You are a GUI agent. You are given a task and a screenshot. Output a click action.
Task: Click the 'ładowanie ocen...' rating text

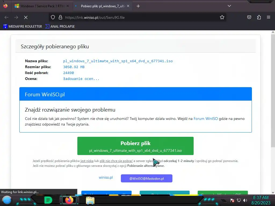coord(81,79)
